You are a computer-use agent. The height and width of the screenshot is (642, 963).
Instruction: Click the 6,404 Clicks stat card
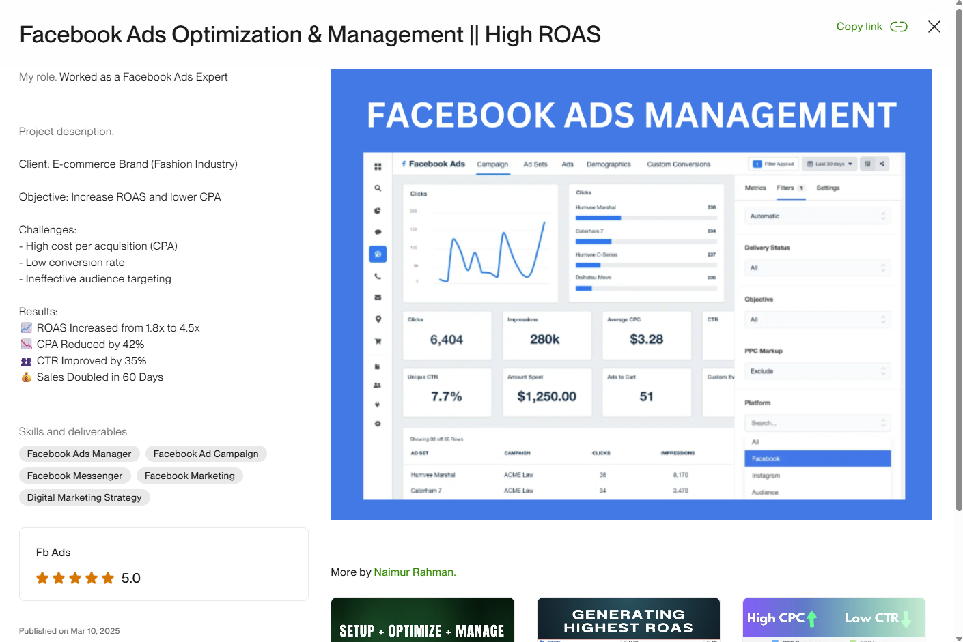(447, 335)
